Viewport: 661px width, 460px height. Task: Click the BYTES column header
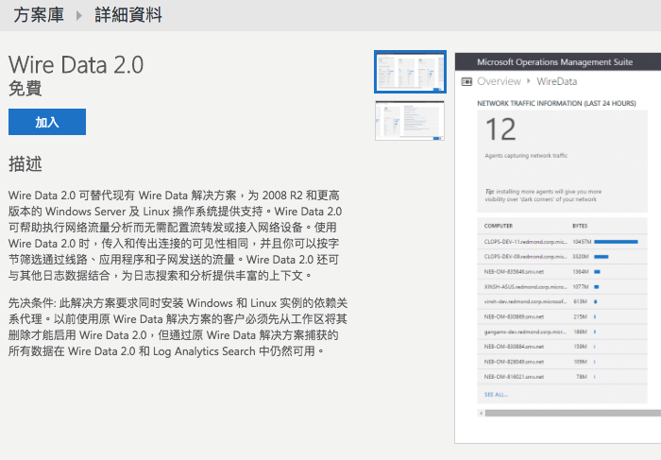tap(580, 226)
